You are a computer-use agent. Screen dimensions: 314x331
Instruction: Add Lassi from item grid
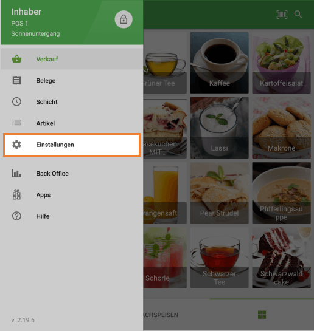tap(219, 128)
